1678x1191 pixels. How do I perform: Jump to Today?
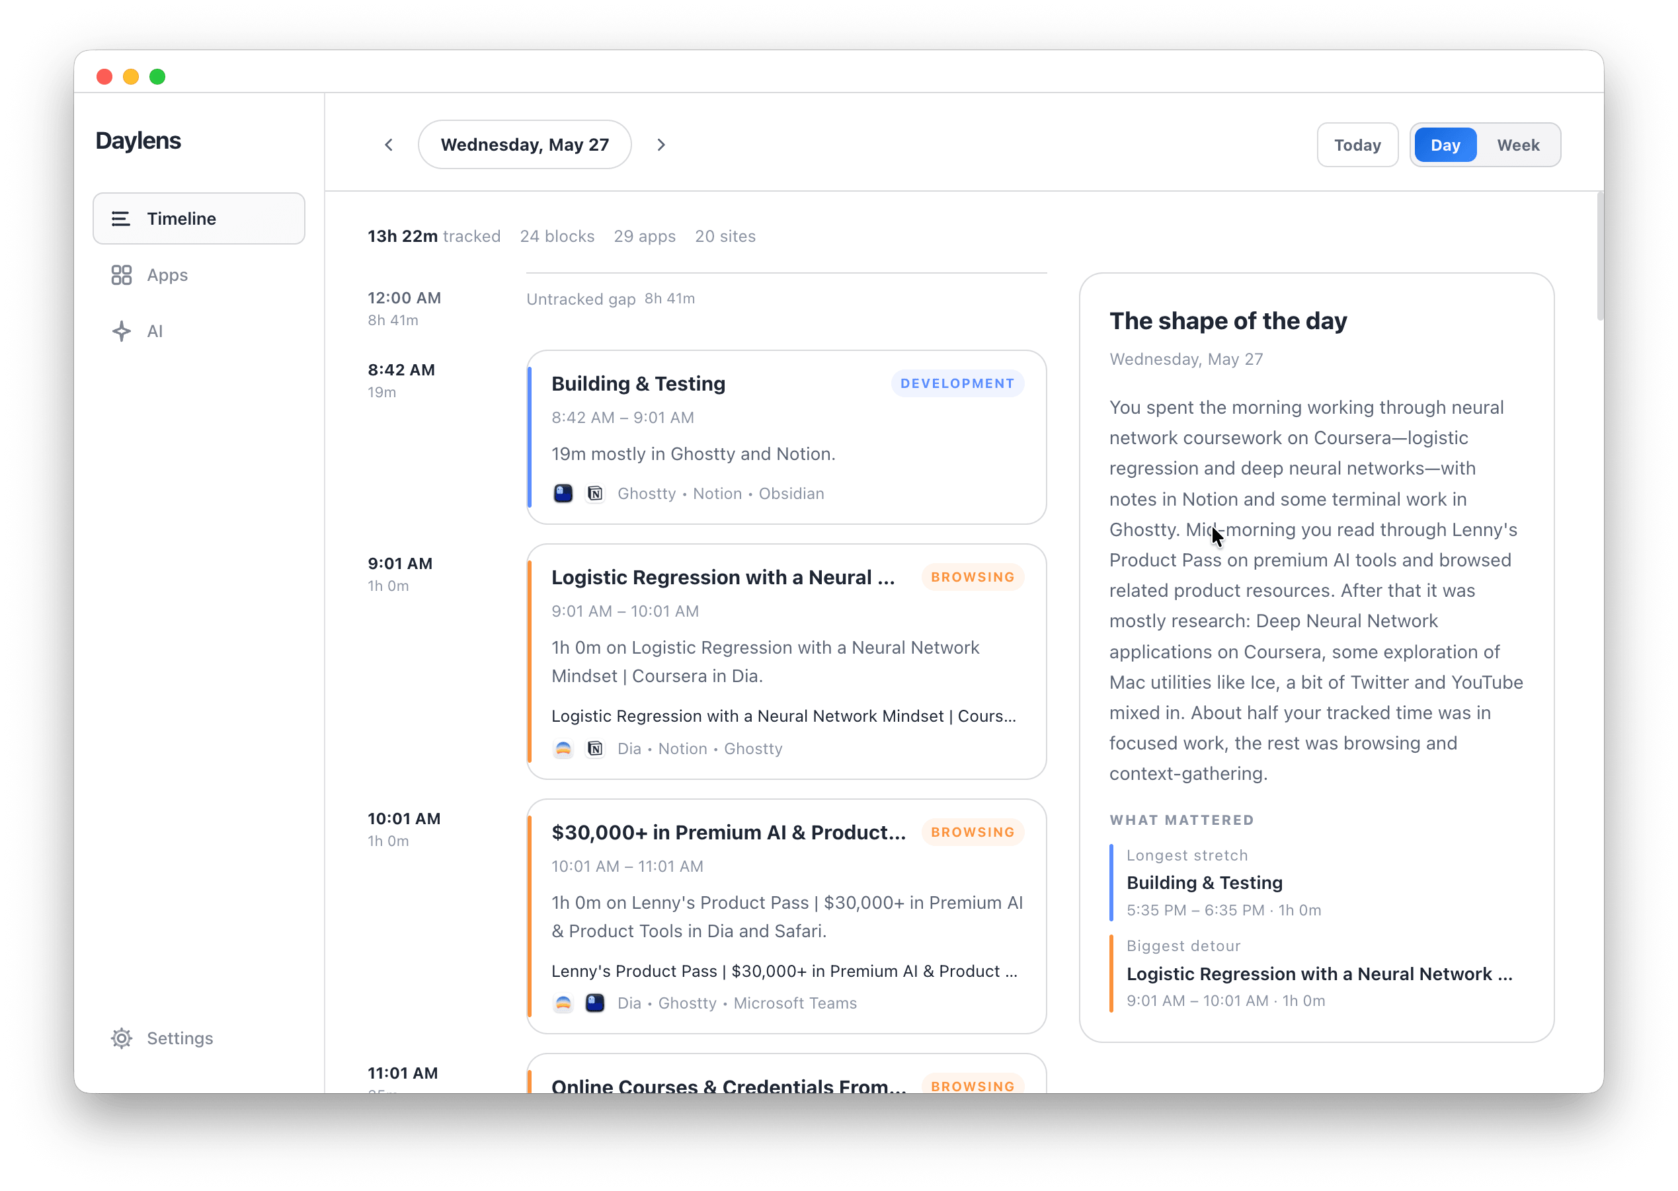click(1357, 145)
